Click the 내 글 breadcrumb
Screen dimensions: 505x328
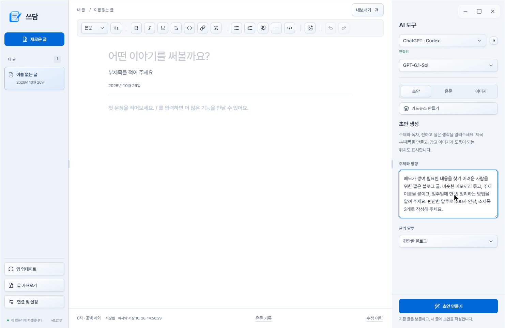[x=81, y=10]
